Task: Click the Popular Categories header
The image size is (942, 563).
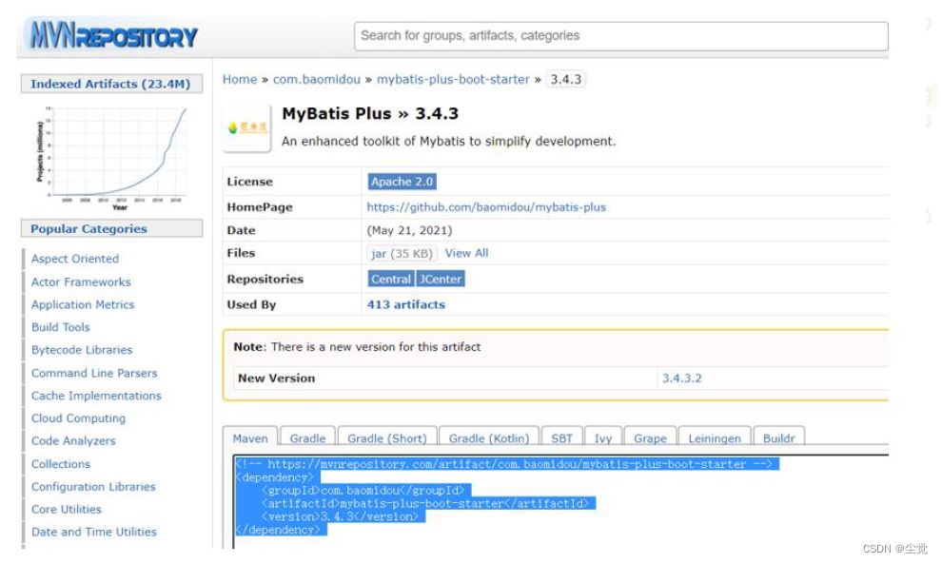Action: tap(111, 228)
